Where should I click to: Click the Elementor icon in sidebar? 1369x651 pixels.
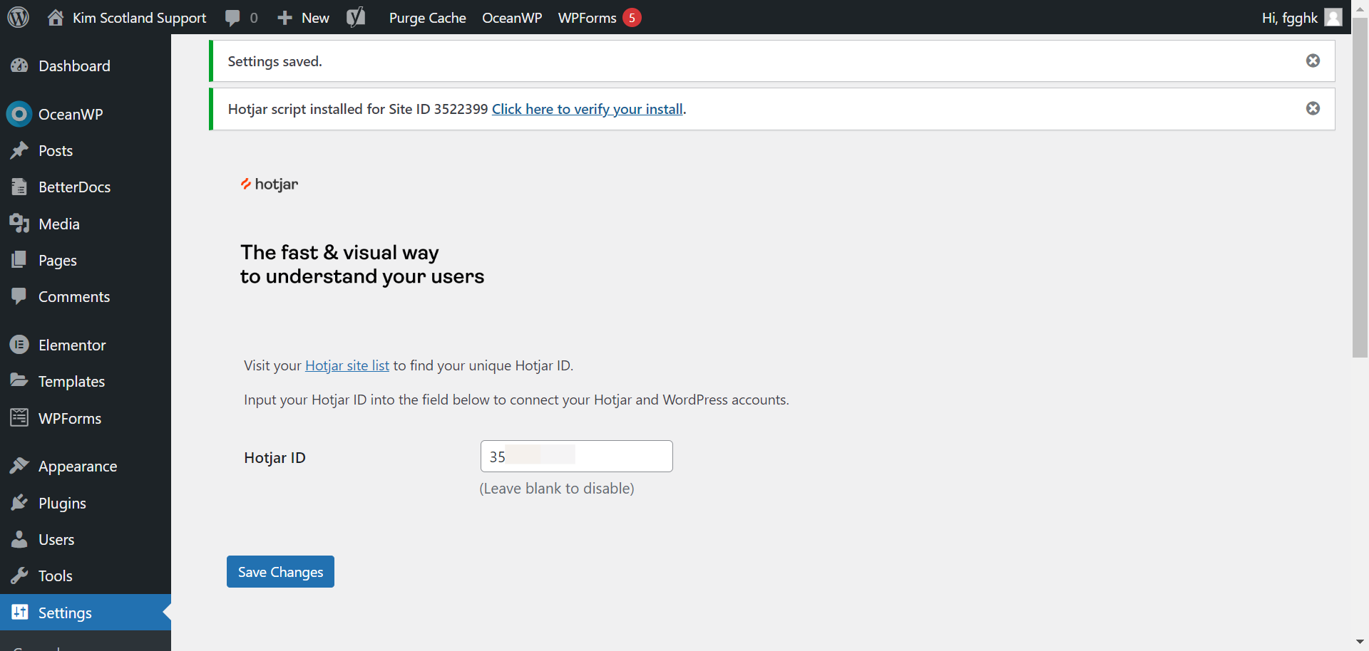click(19, 345)
